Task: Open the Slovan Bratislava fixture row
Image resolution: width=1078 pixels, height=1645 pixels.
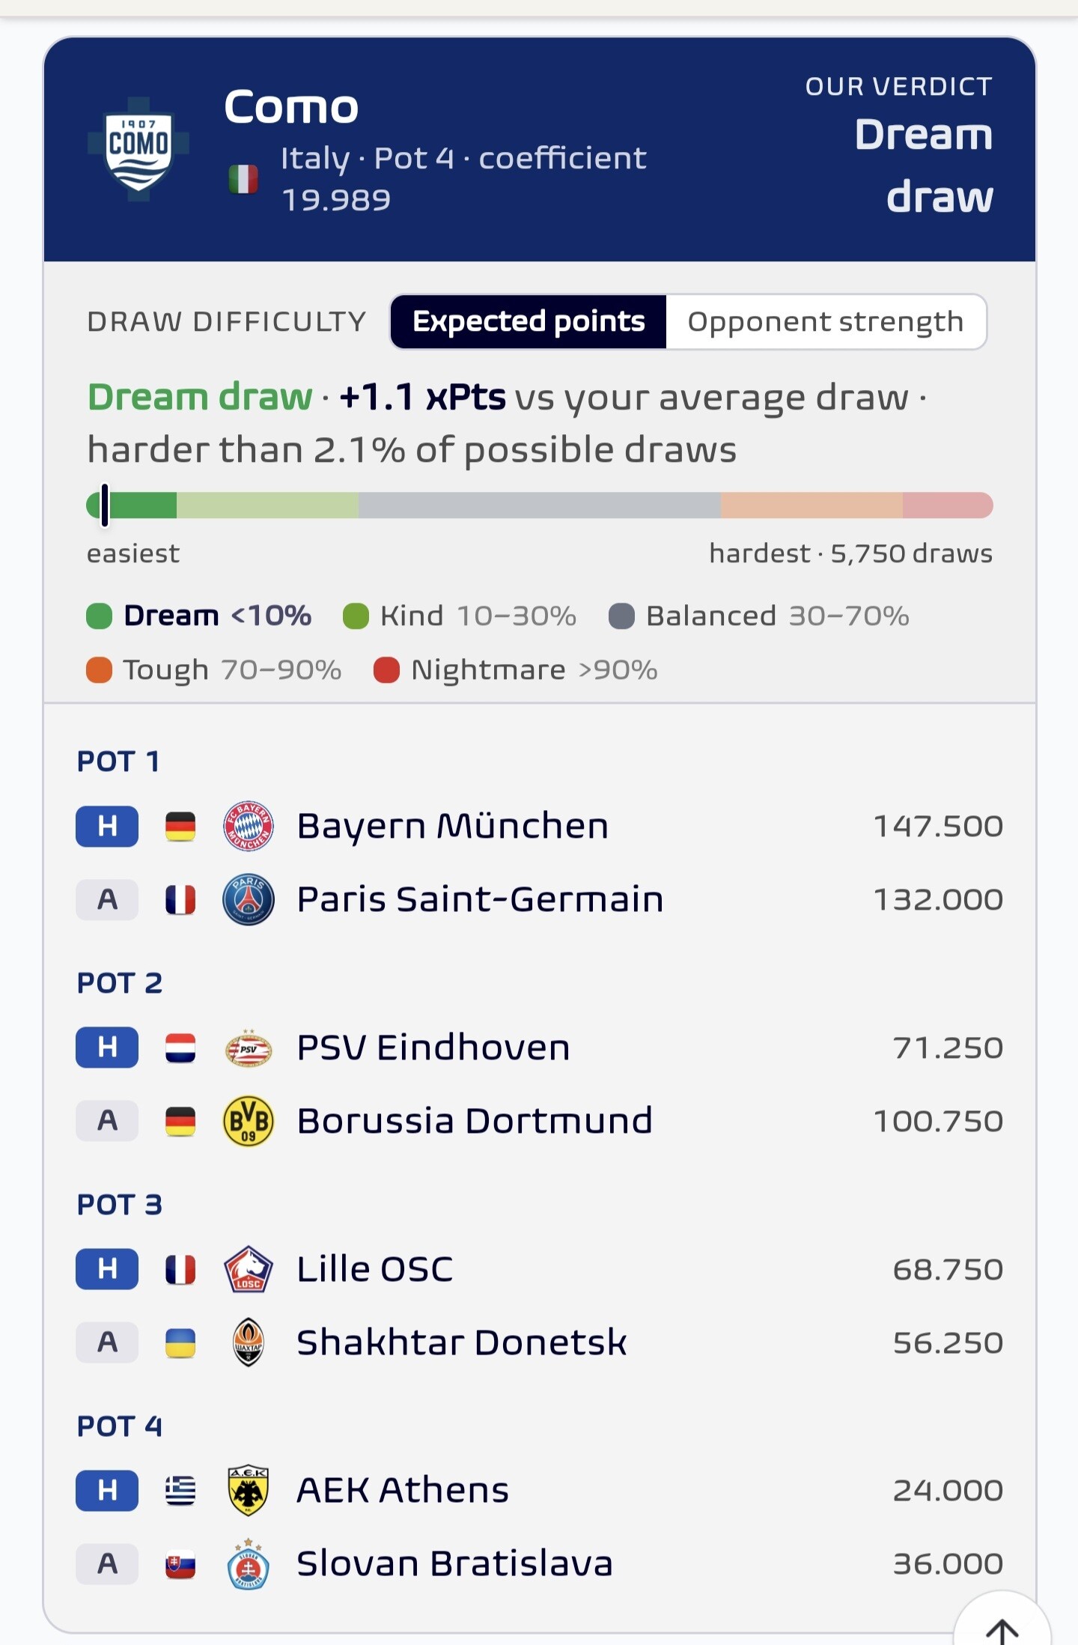Action: pos(539,1563)
